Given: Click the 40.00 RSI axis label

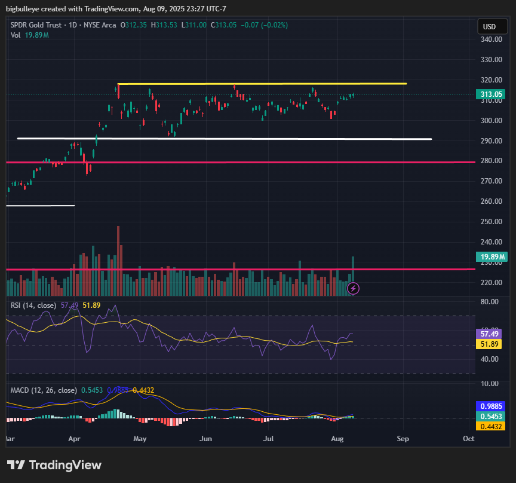Looking at the screenshot, I should (x=489, y=359).
